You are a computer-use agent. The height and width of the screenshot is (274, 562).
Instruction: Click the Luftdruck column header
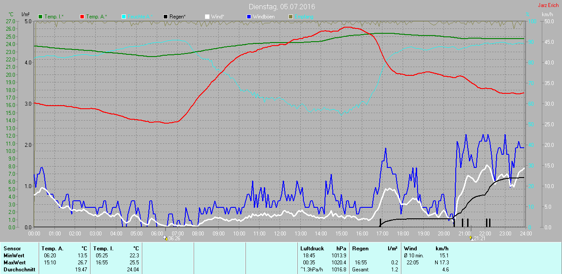(x=312, y=249)
